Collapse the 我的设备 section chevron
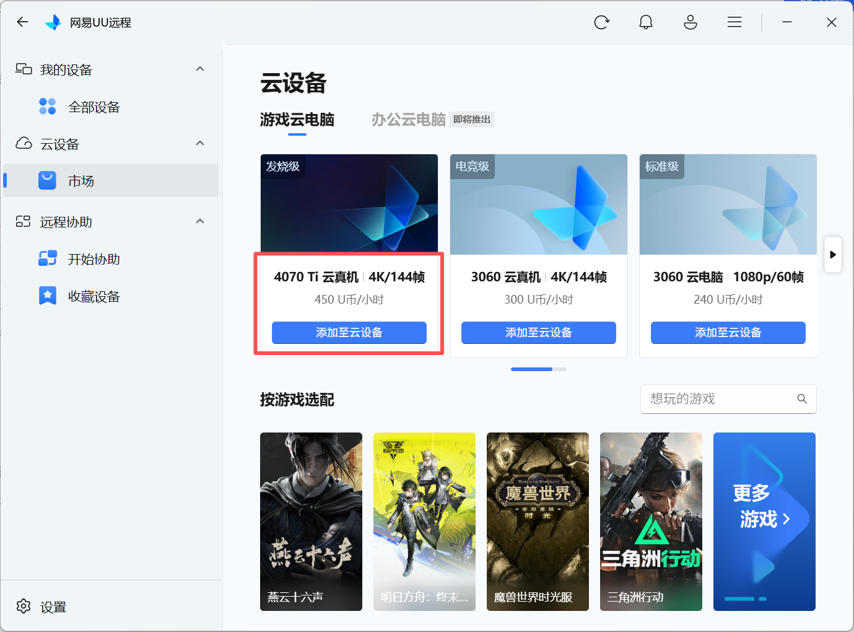Viewport: 854px width, 632px height. [200, 69]
